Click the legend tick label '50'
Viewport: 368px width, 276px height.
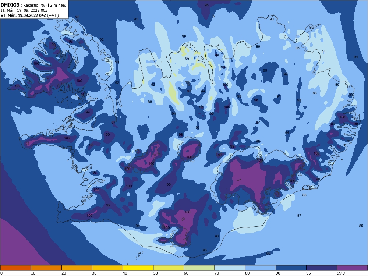(x=156, y=273)
